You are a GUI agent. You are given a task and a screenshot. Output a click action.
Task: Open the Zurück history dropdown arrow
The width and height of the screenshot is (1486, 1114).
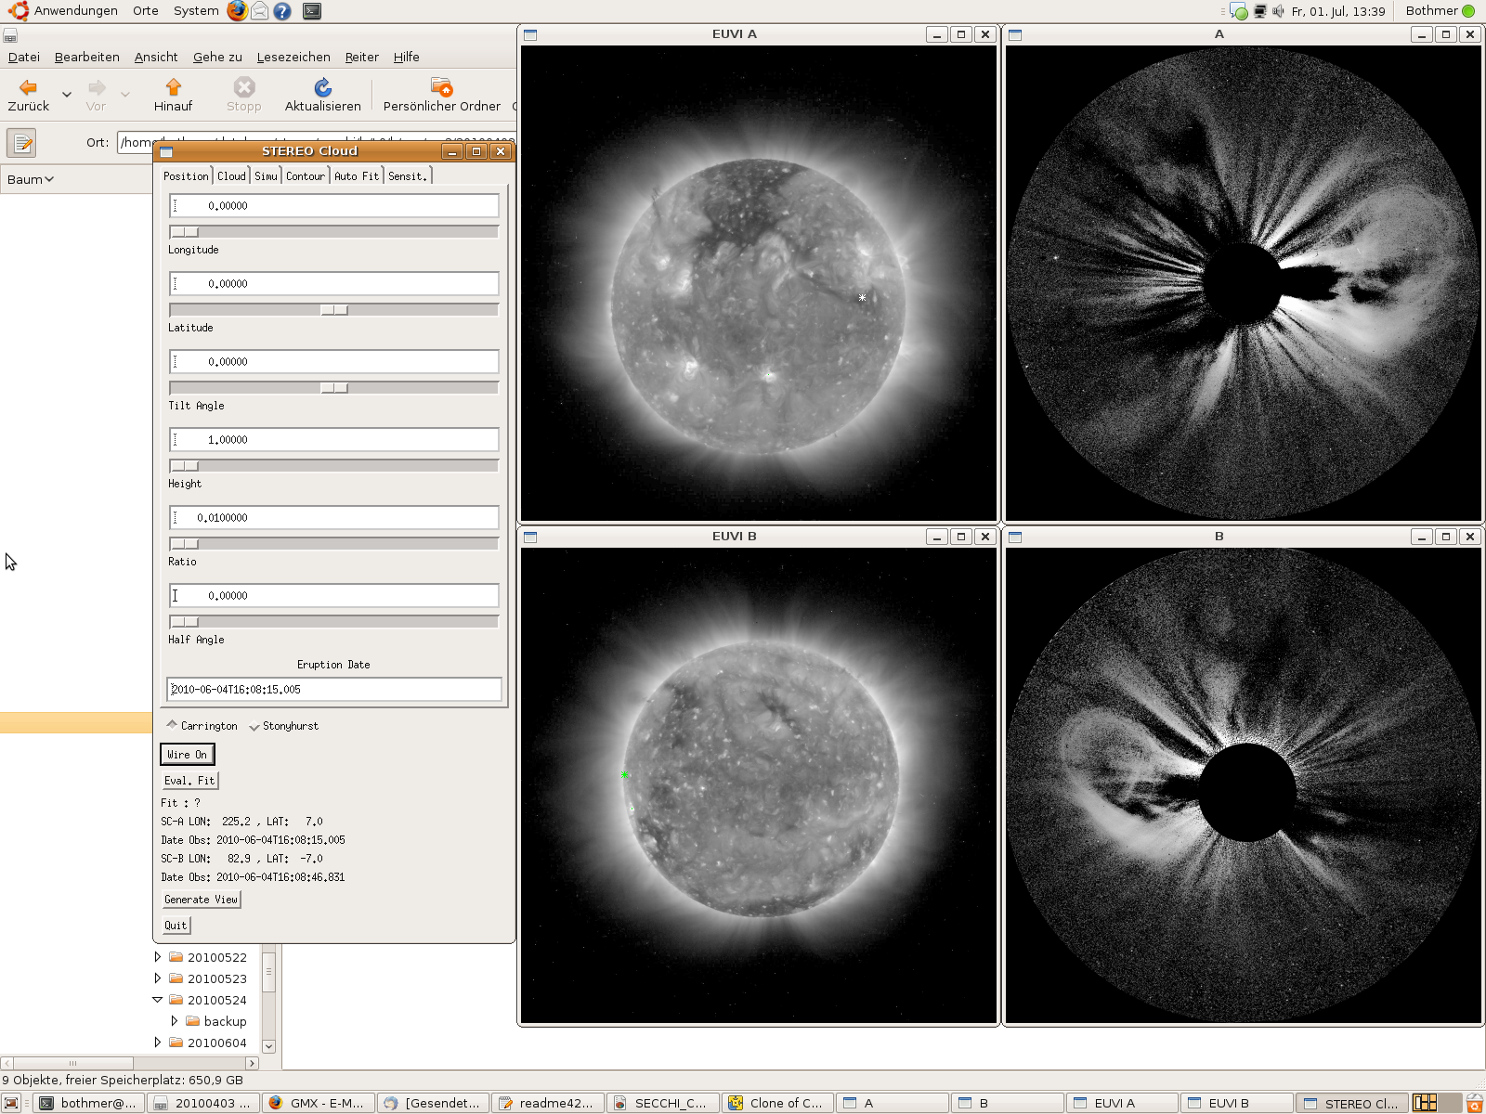pyautogui.click(x=67, y=94)
